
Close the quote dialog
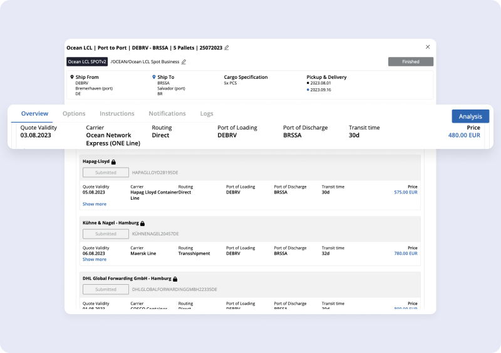click(428, 47)
